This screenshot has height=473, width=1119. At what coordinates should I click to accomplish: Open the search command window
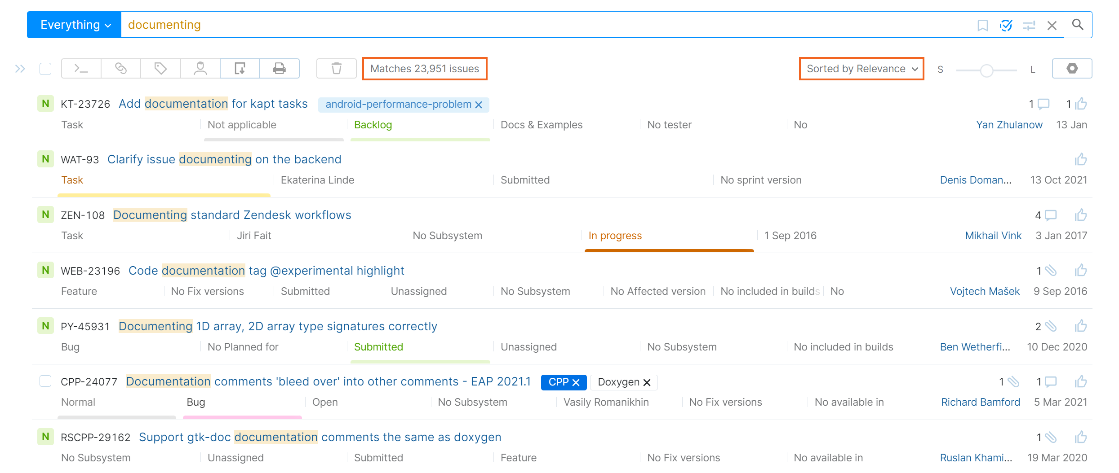click(80, 68)
